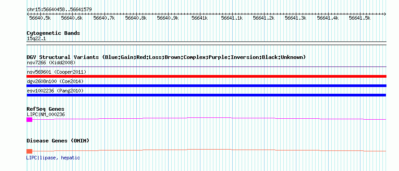Click the 56640.8k ruler tick label
This screenshot has width=399, height=171.
coord(136,18)
